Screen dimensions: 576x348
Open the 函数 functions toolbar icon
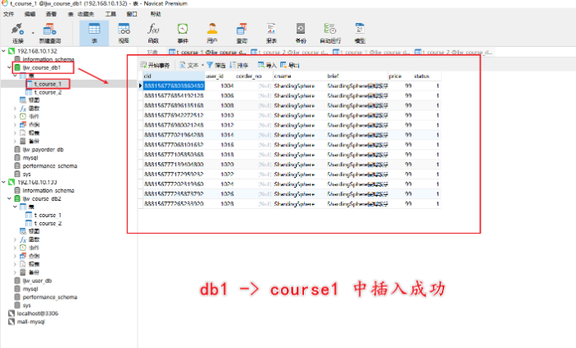153,33
